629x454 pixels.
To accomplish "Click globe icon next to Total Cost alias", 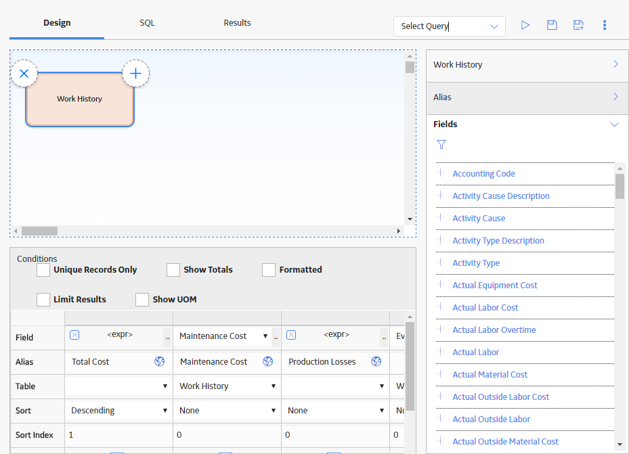I will coord(159,361).
